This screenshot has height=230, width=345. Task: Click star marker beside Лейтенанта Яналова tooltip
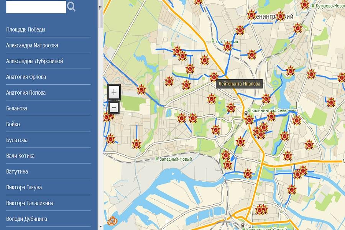point(214,77)
